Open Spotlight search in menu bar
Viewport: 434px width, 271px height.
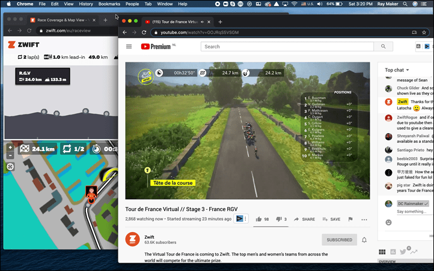point(405,4)
